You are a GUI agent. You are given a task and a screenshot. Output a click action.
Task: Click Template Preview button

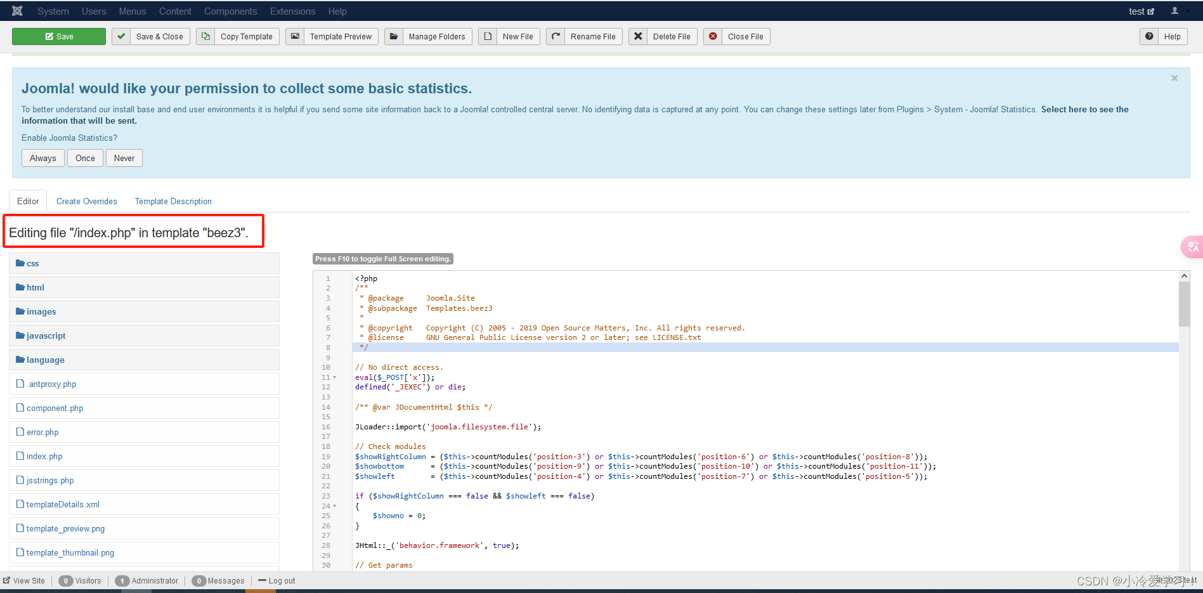[332, 36]
